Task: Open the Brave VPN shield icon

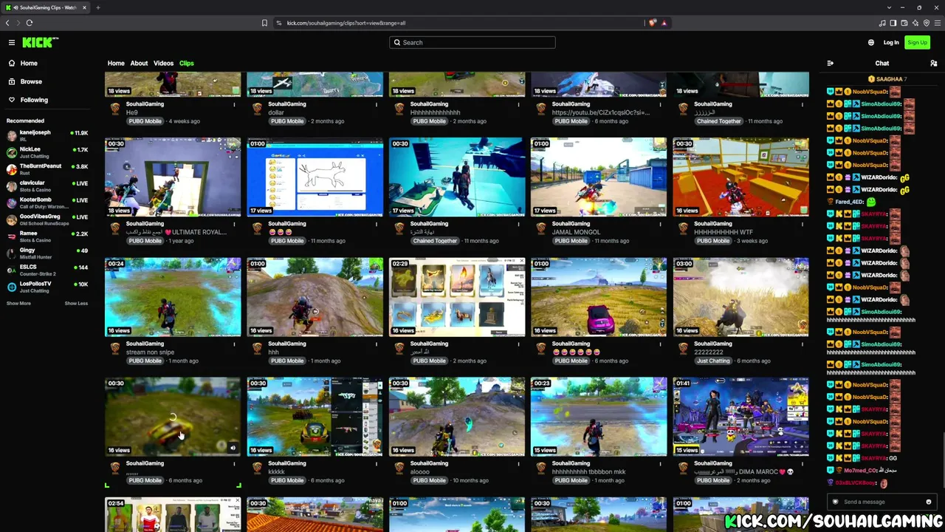Action: coord(927,23)
